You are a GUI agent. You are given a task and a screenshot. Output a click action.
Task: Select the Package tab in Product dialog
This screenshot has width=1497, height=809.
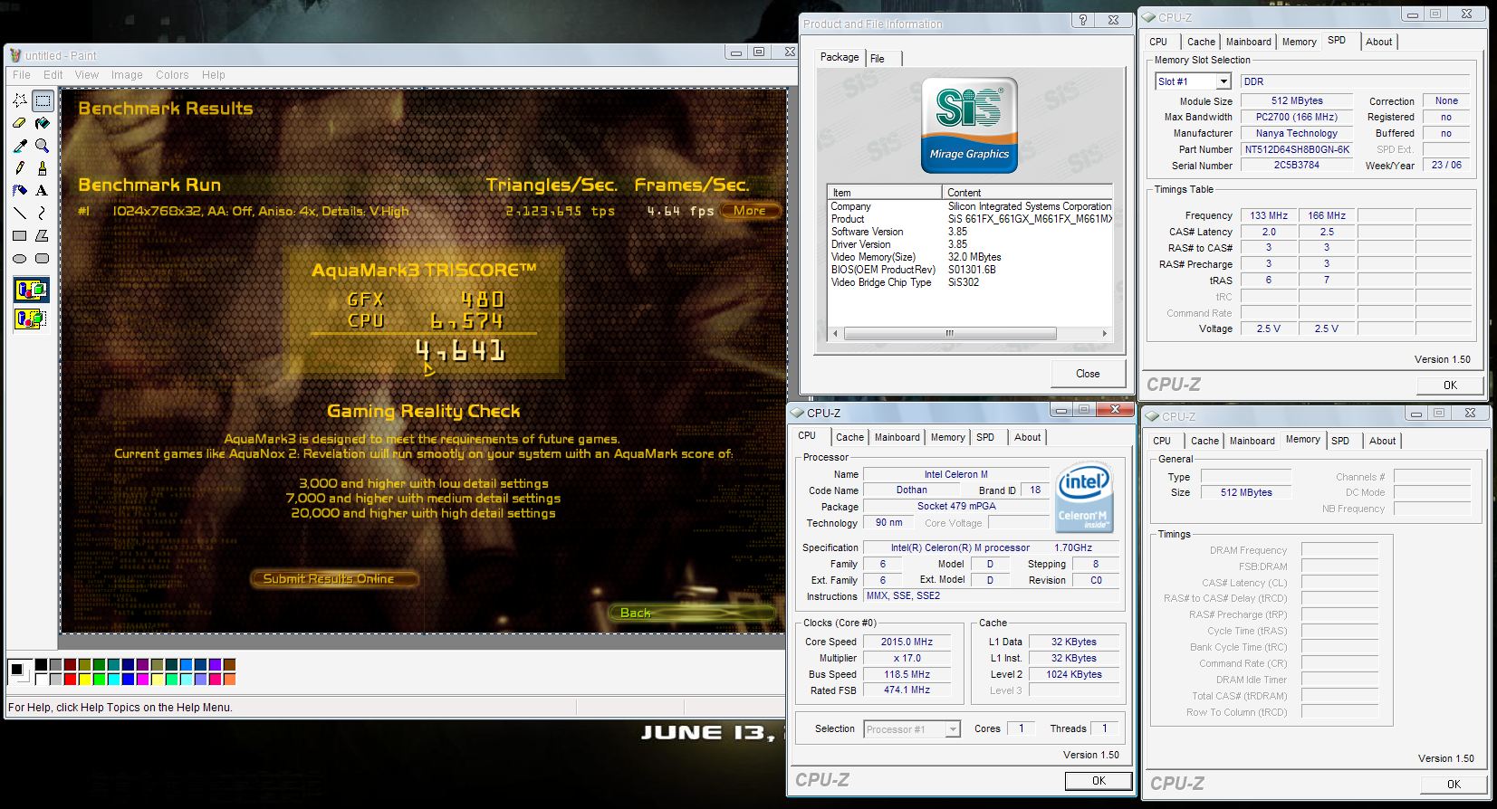(840, 57)
